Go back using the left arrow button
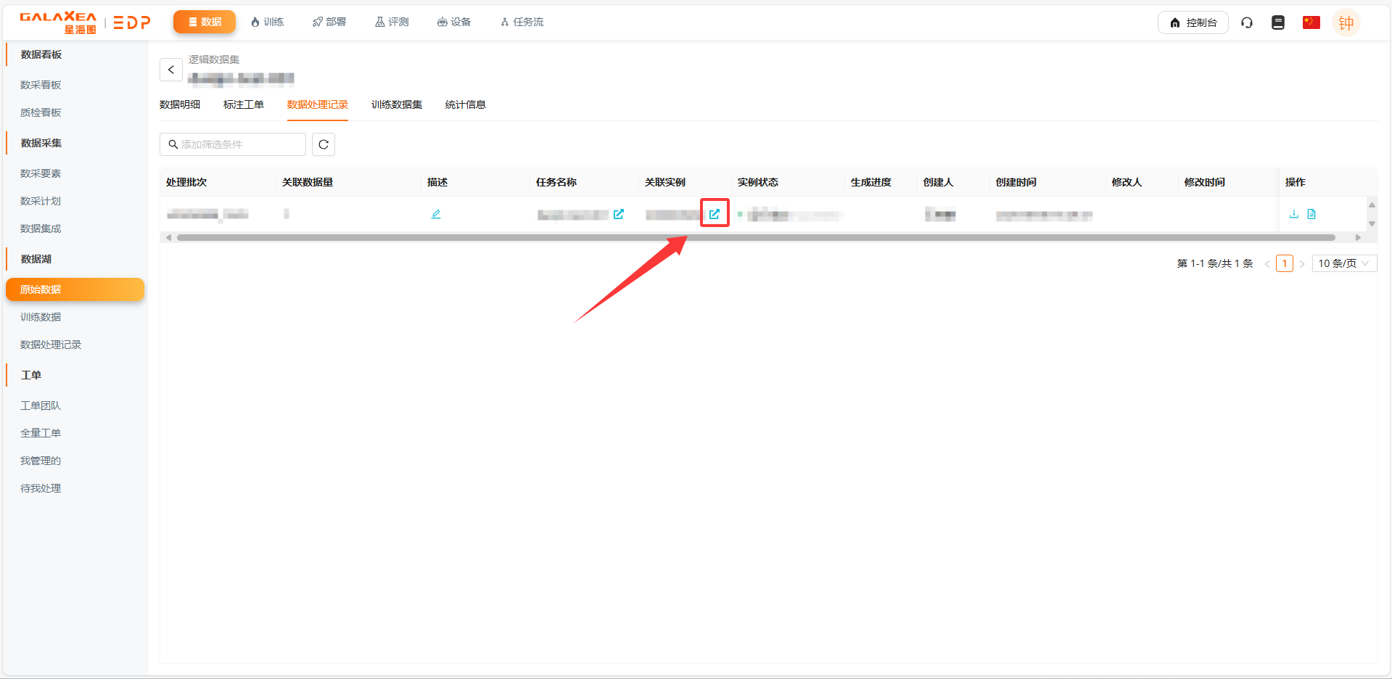This screenshot has height=679, width=1392. (171, 70)
